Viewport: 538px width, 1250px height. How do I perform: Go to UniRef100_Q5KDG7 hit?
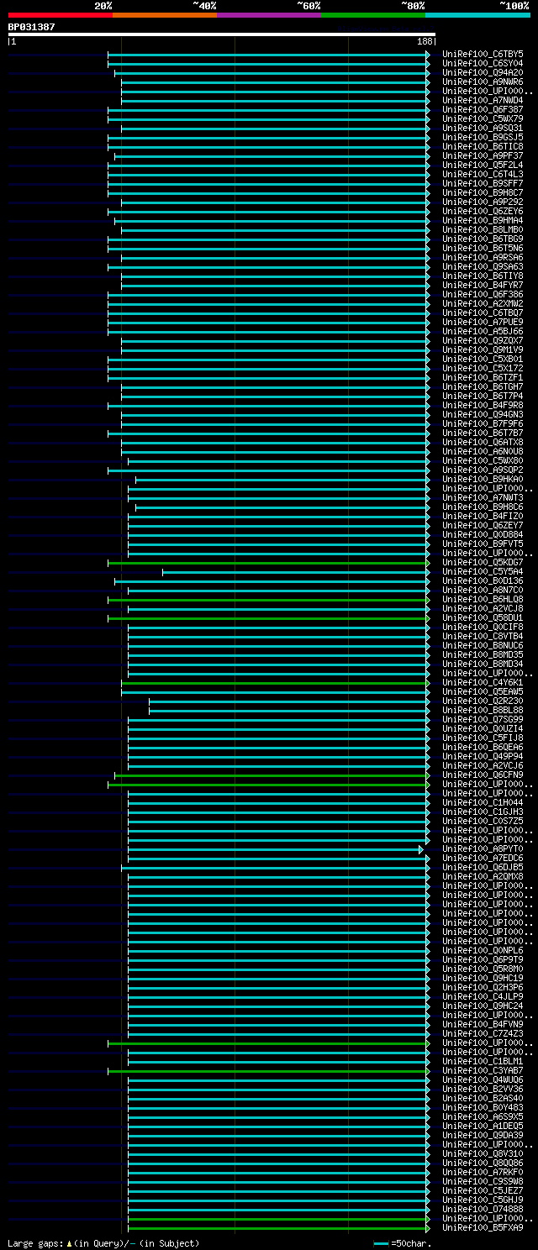click(483, 563)
